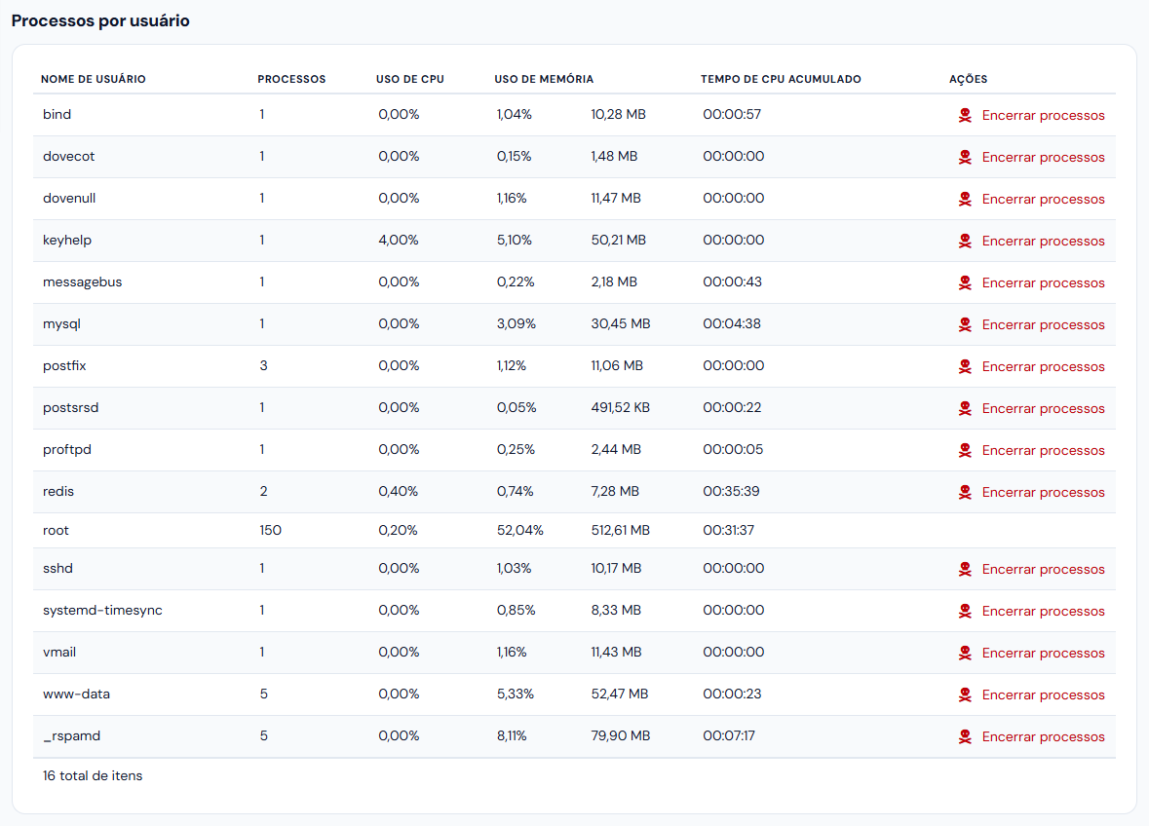Click skull icon next to keyhelp
This screenshot has width=1149, height=826.
coord(965,241)
